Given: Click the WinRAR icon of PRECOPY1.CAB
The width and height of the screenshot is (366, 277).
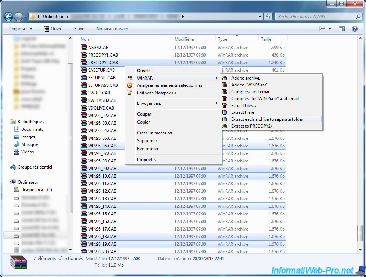Looking at the screenshot, I should (84, 55).
